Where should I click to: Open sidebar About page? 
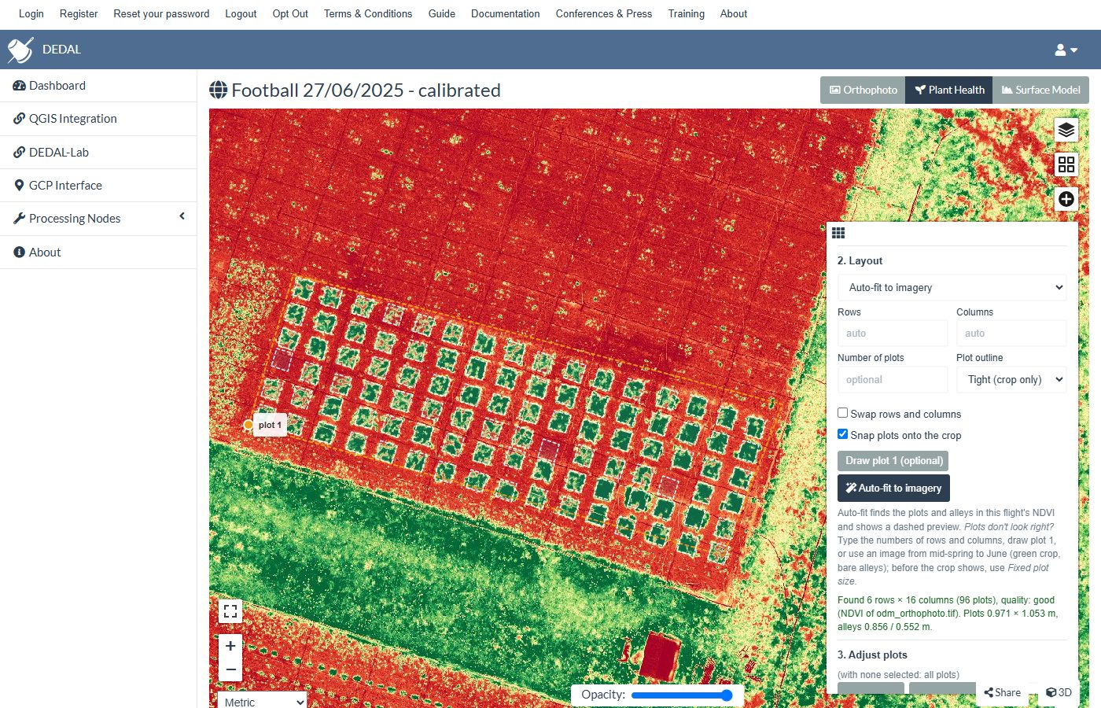pyautogui.click(x=98, y=253)
